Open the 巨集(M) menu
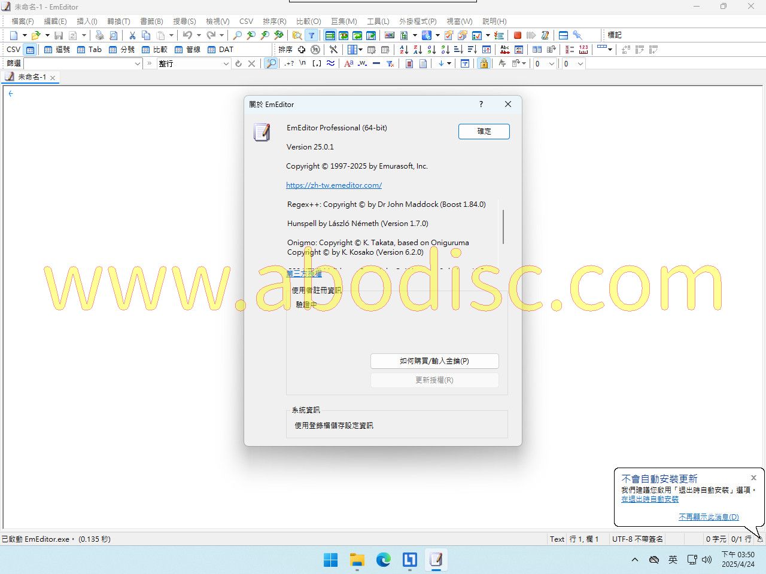The image size is (766, 574). click(x=344, y=21)
